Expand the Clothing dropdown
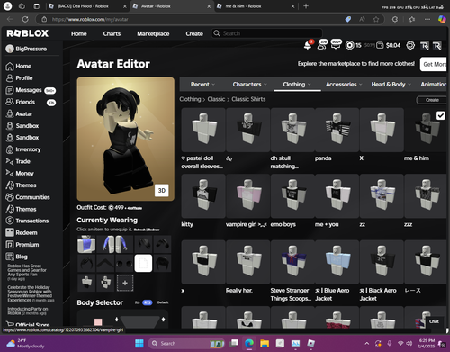The width and height of the screenshot is (450, 352). [x=297, y=85]
